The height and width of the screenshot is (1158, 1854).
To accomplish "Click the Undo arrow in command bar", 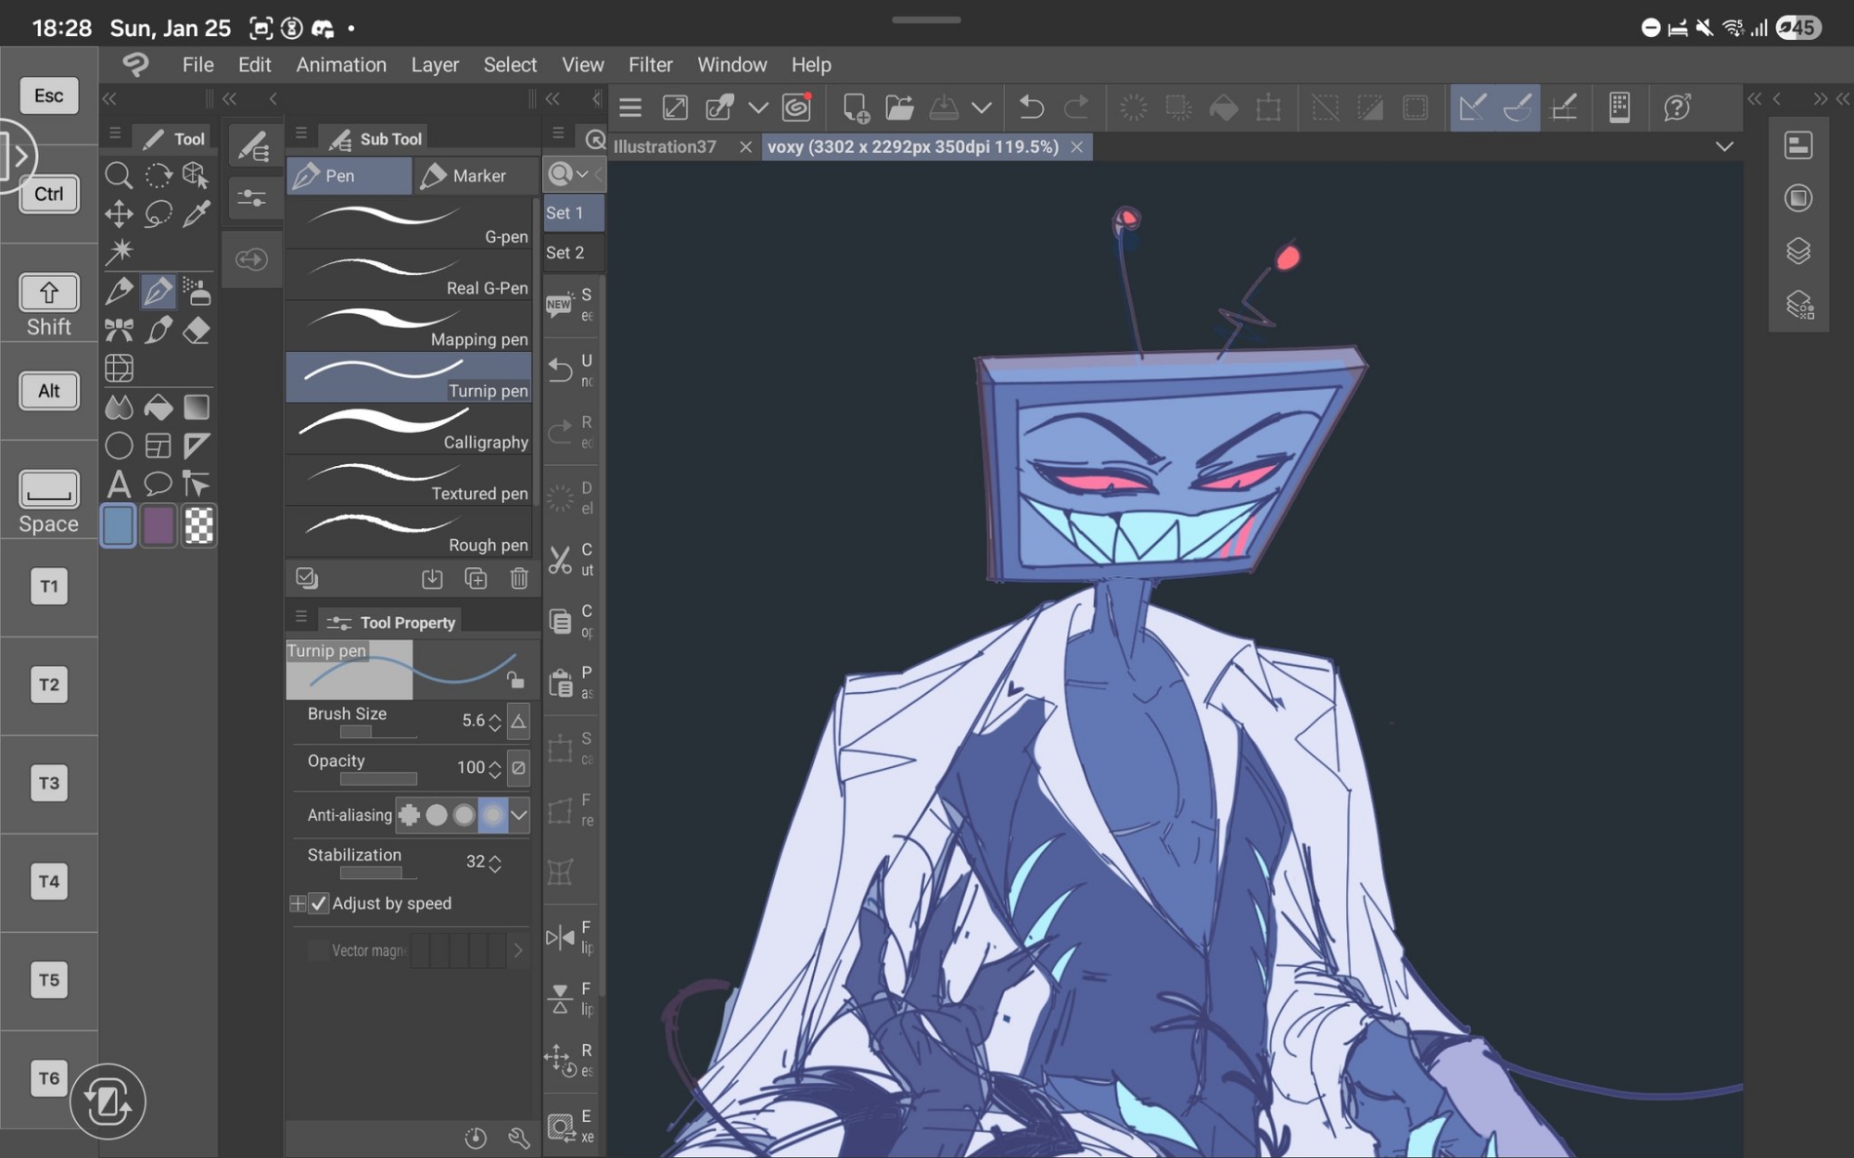I will (1031, 108).
